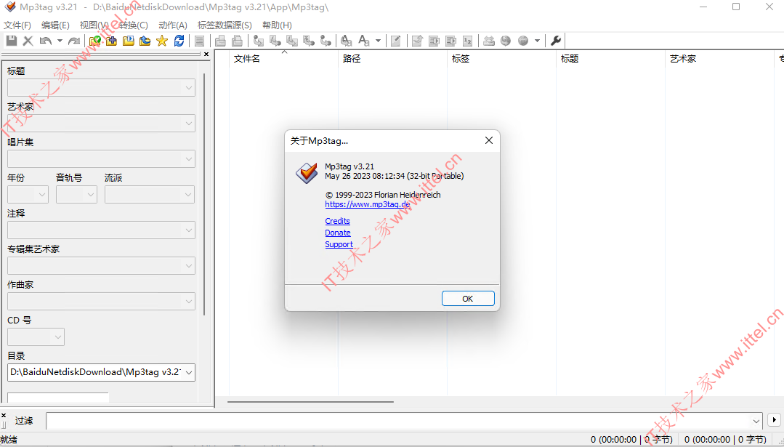Click the Save tag floppy disk icon
Image resolution: width=784 pixels, height=447 pixels.
tap(11, 41)
